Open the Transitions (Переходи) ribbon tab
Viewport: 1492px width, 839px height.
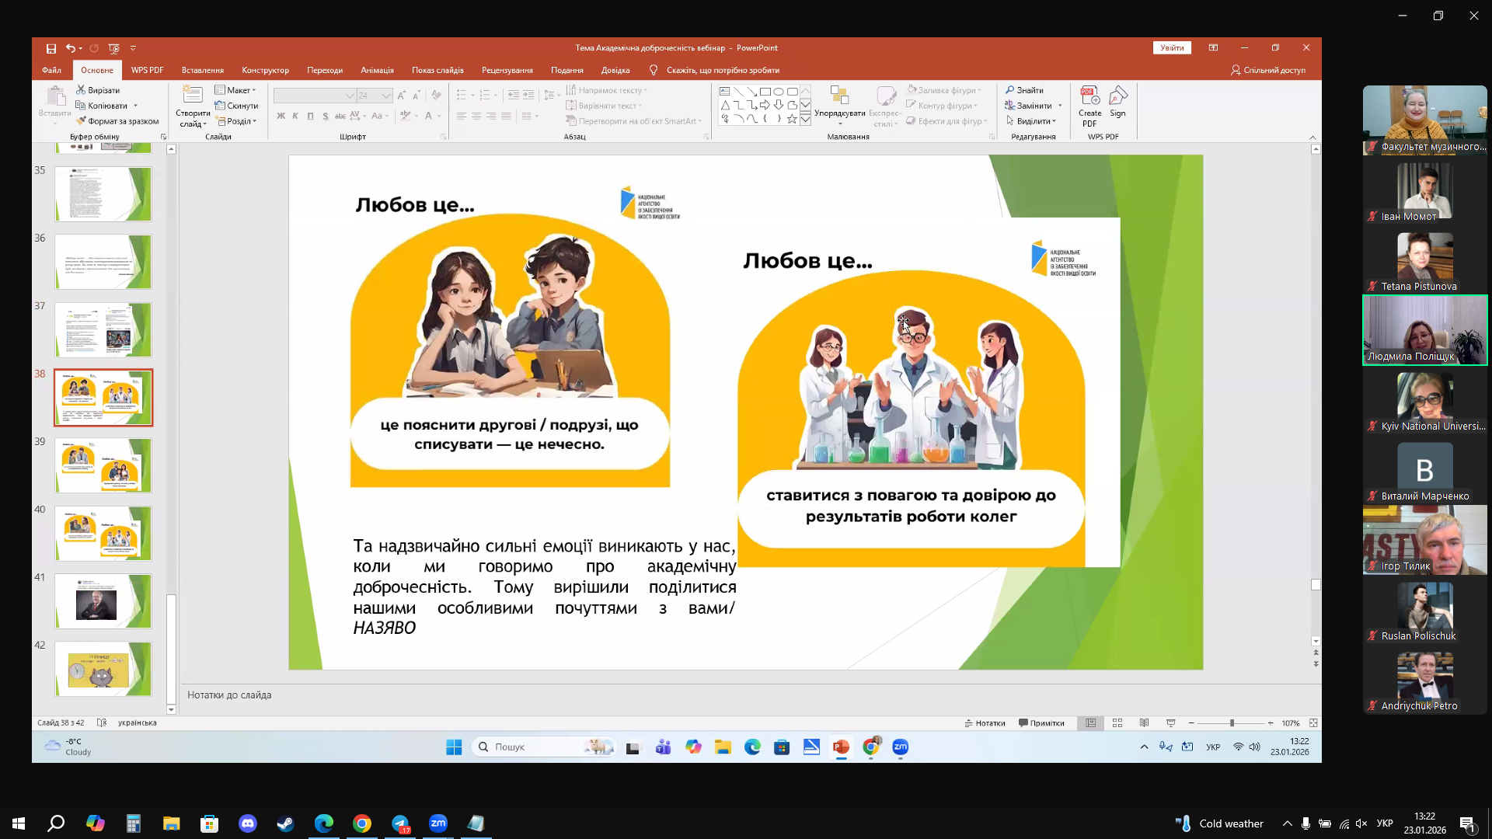[325, 70]
